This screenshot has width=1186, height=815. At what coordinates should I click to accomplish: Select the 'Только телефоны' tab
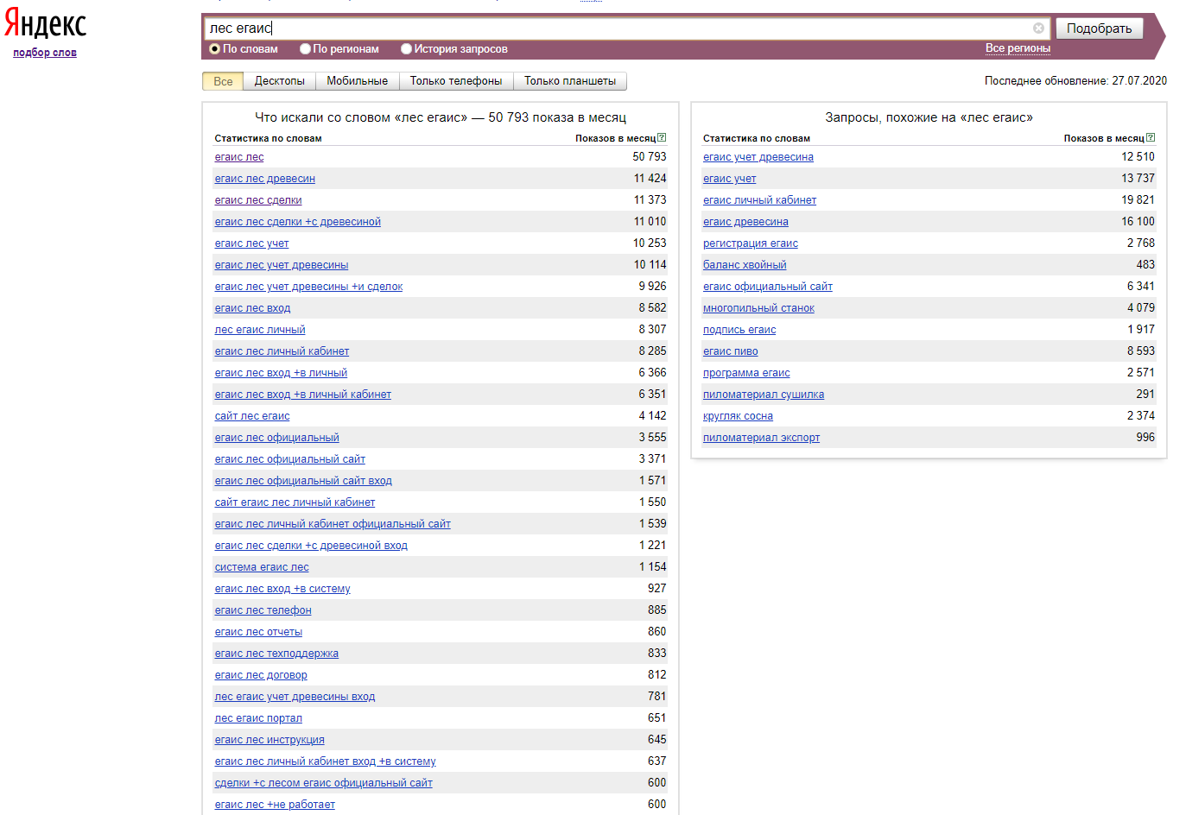(x=455, y=81)
